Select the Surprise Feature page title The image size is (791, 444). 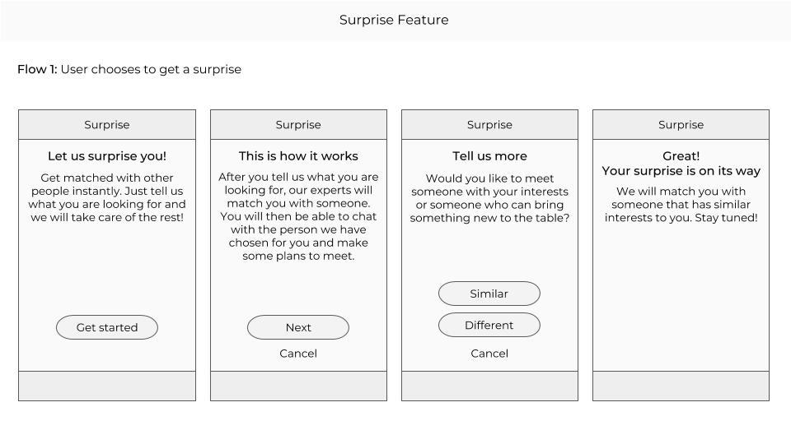pos(394,20)
